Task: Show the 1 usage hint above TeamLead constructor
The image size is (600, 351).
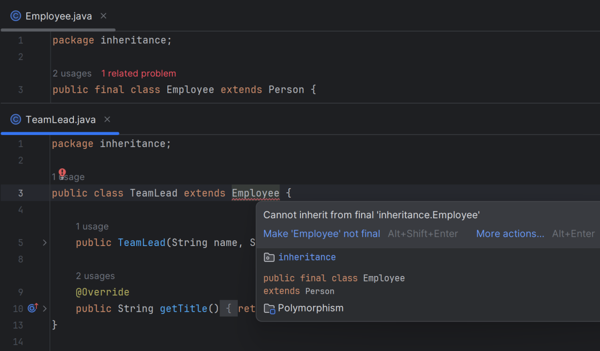Action: [92, 227]
